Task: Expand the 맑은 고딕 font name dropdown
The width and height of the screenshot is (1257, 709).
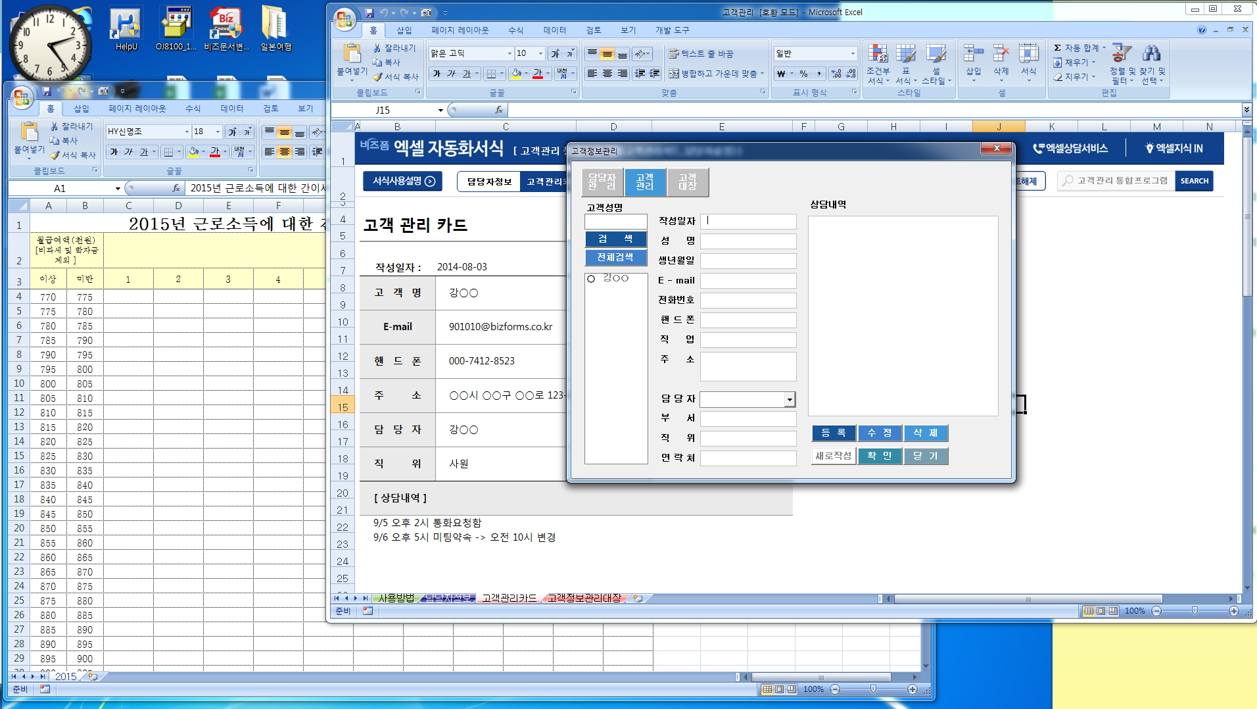Action: tap(510, 54)
